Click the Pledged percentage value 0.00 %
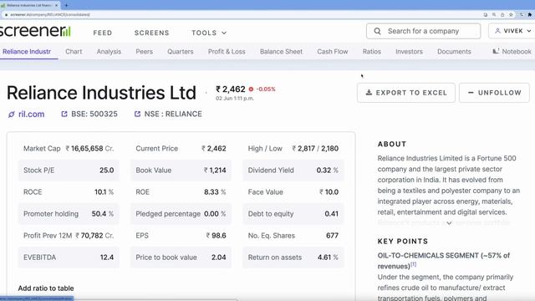Image resolution: width=535 pixels, height=301 pixels. (x=215, y=214)
